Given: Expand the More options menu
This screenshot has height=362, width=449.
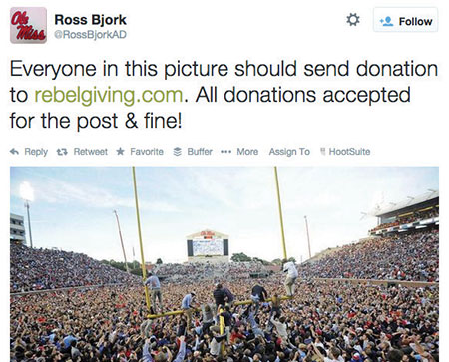Looking at the screenshot, I should (x=247, y=152).
